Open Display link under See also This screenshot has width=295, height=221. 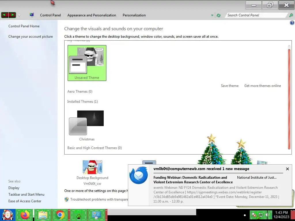click(14, 188)
